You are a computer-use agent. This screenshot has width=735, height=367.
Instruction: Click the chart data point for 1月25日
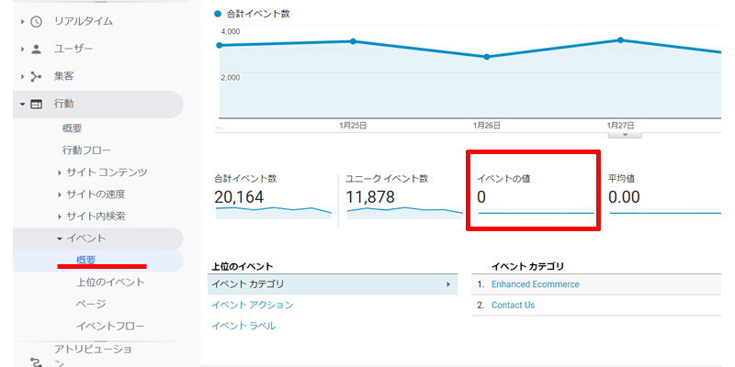pyautogui.click(x=353, y=41)
